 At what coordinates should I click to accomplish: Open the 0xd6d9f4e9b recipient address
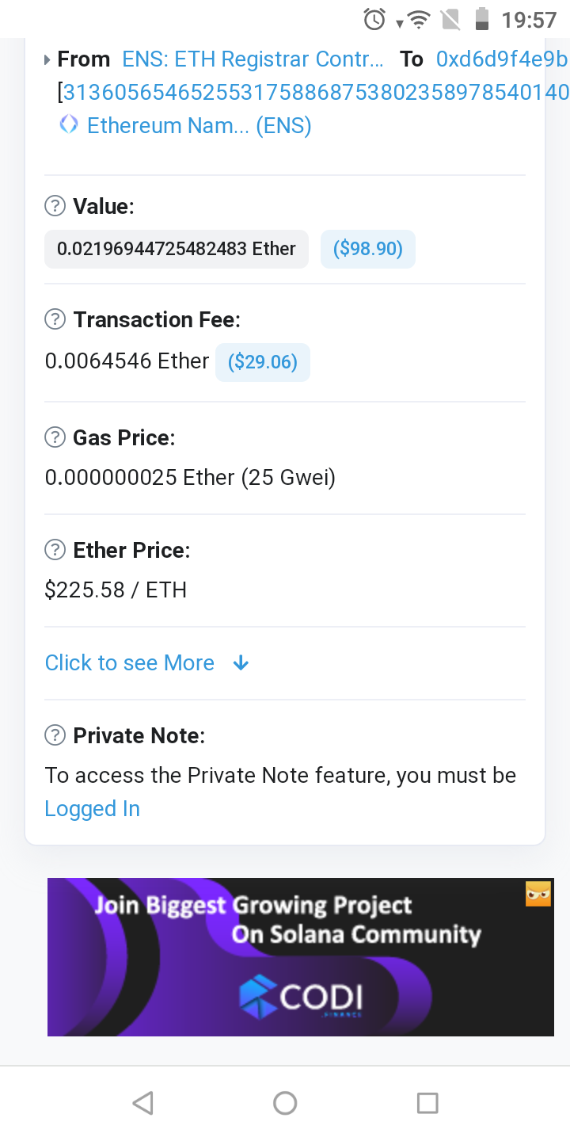502,59
